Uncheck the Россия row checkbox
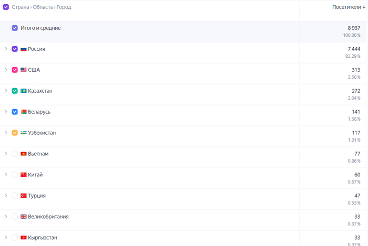The height and width of the screenshot is (246, 368). click(x=15, y=49)
